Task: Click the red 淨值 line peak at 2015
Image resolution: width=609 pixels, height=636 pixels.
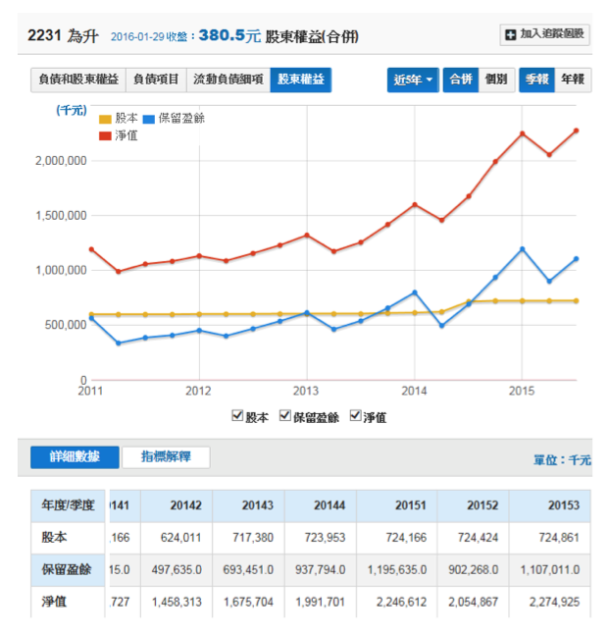Action: coord(522,132)
